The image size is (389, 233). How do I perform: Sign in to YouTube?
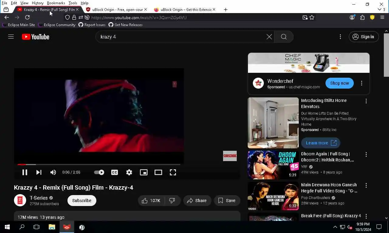click(x=363, y=37)
